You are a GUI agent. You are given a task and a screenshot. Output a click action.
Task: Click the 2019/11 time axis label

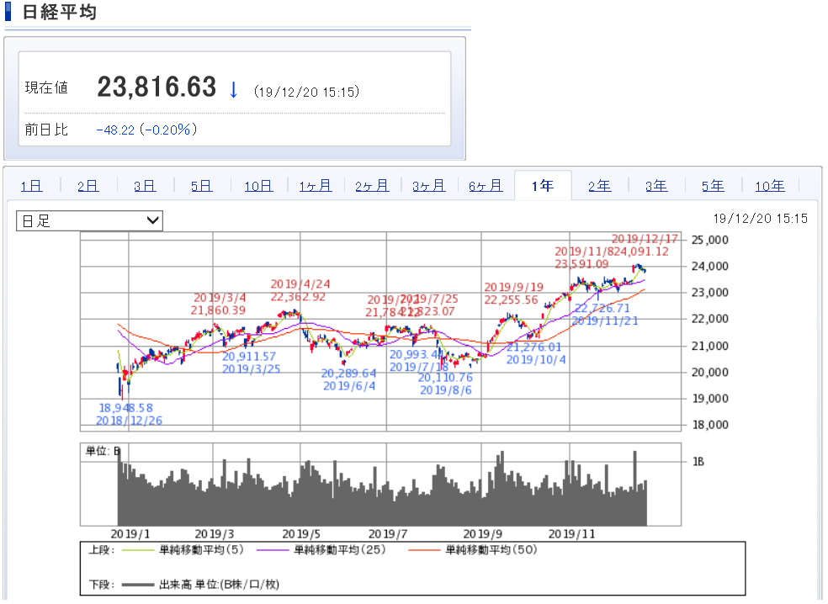[571, 534]
